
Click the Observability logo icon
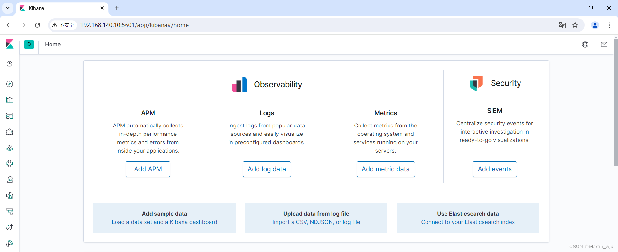coord(239,84)
